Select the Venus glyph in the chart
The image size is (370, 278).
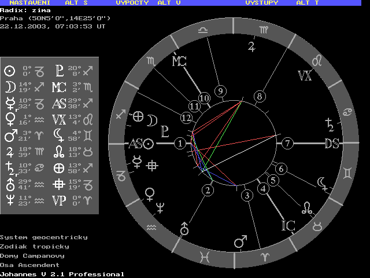click(x=150, y=192)
